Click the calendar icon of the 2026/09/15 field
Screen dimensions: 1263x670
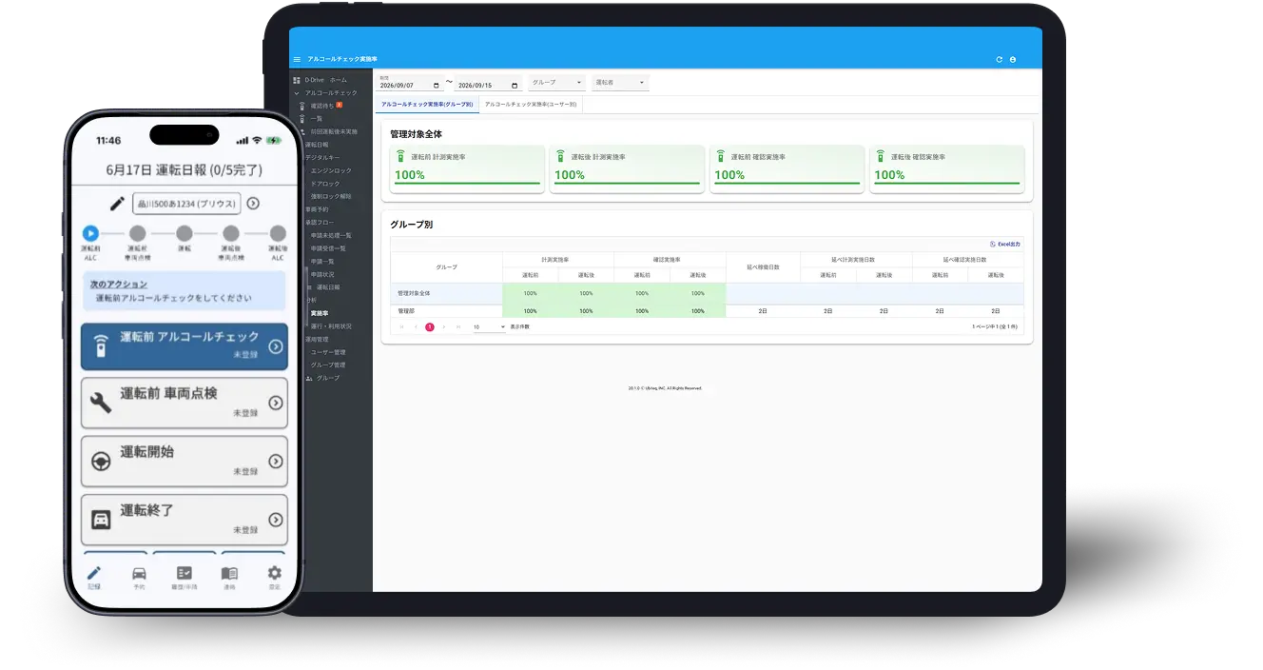pyautogui.click(x=515, y=86)
